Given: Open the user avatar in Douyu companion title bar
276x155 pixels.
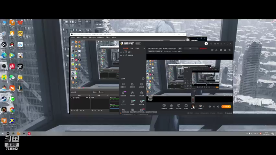Looking at the screenshot, I should click(206, 44).
